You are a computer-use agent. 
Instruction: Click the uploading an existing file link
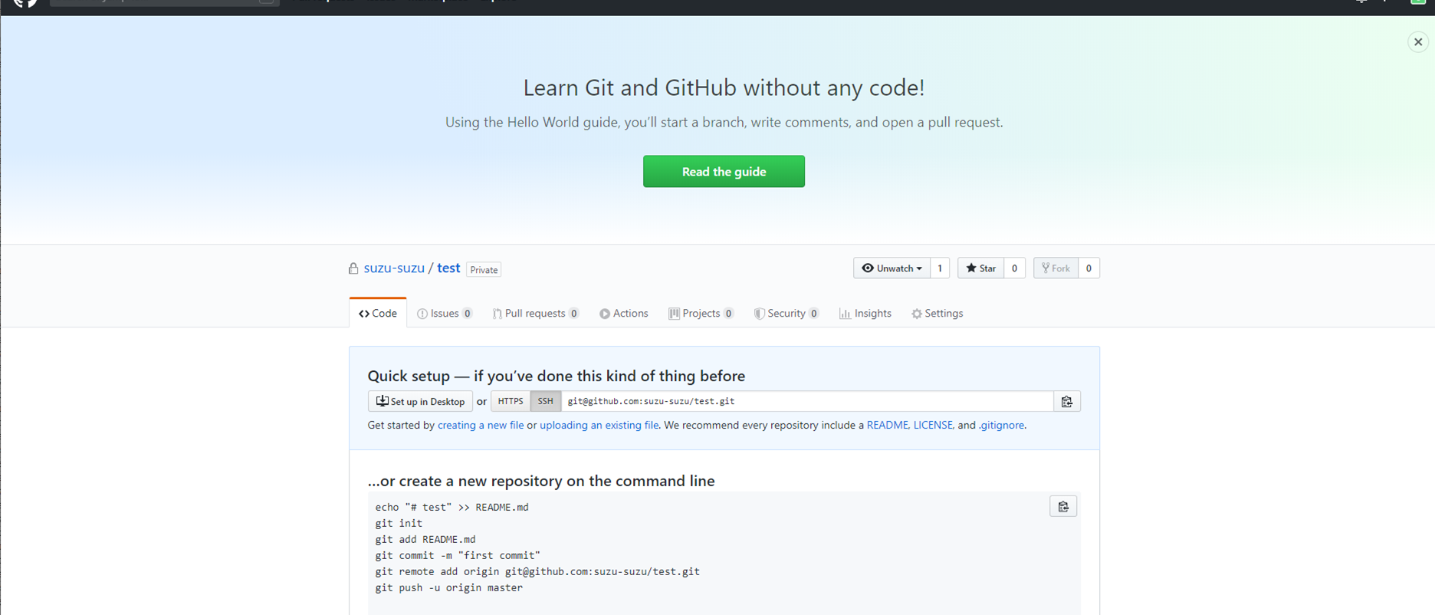pos(599,425)
